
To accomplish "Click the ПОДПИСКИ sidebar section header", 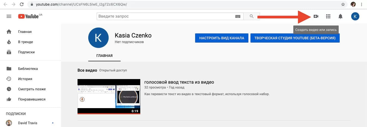I will (x=16, y=114).
